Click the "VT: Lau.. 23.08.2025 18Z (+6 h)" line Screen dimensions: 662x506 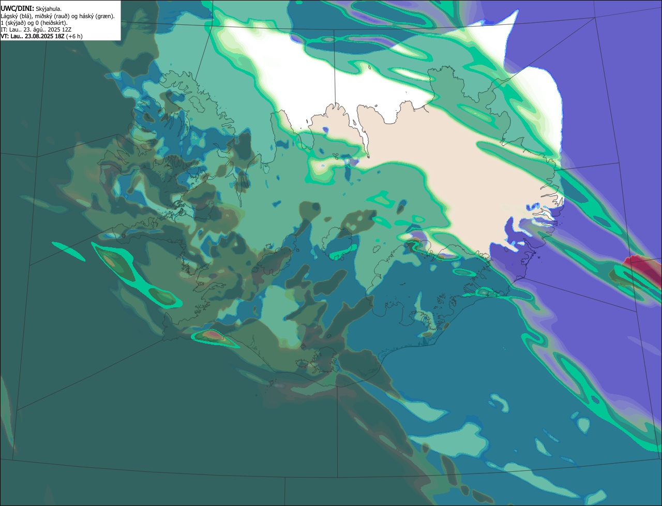click(42, 36)
